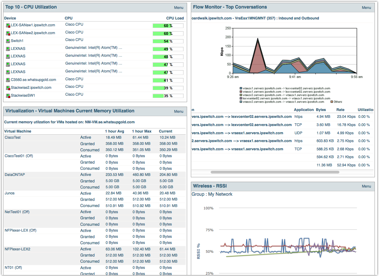Select the Stackwise2.ipswitch.com device icon
The image size is (379, 276).
8,88
